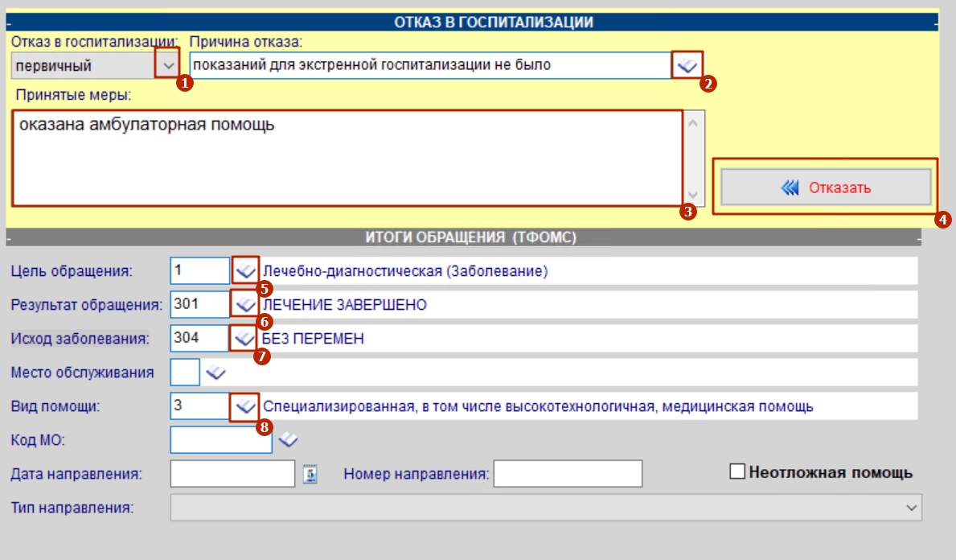Viewport: 956px width, 560px height.
Task: Open lookup for Код МО
Action: [x=288, y=440]
